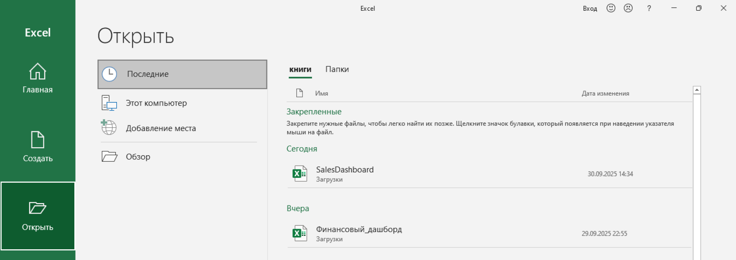This screenshot has height=260, width=736.
Task: Click the Open folder icon in sidebar
Action: (38, 208)
